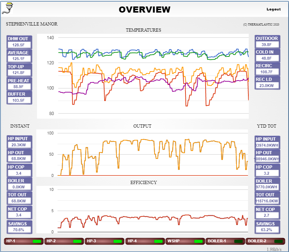Select the WSHP status button
Screen dimensions: 289x252
(184, 241)
